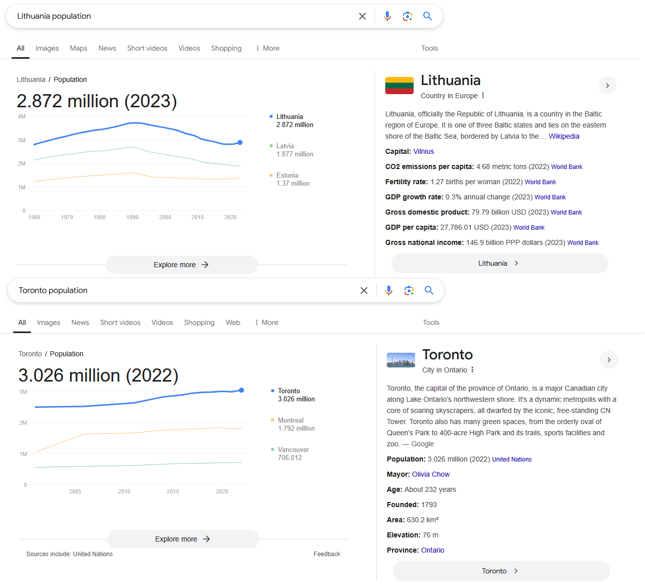Click Lithuania breadcrumb above population figure
Image resolution: width=645 pixels, height=584 pixels.
pyautogui.click(x=31, y=79)
